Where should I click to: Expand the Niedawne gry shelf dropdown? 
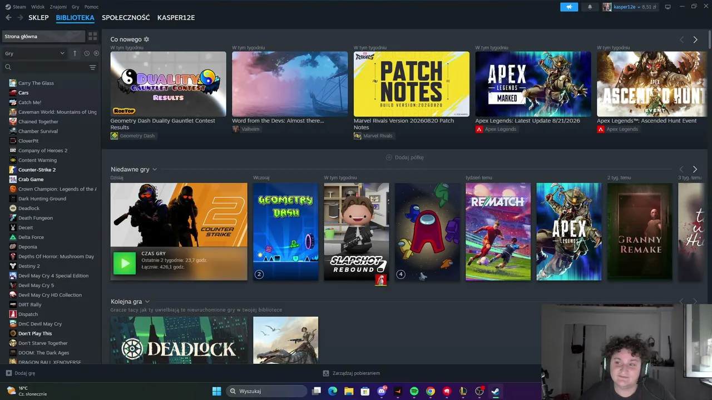click(155, 169)
